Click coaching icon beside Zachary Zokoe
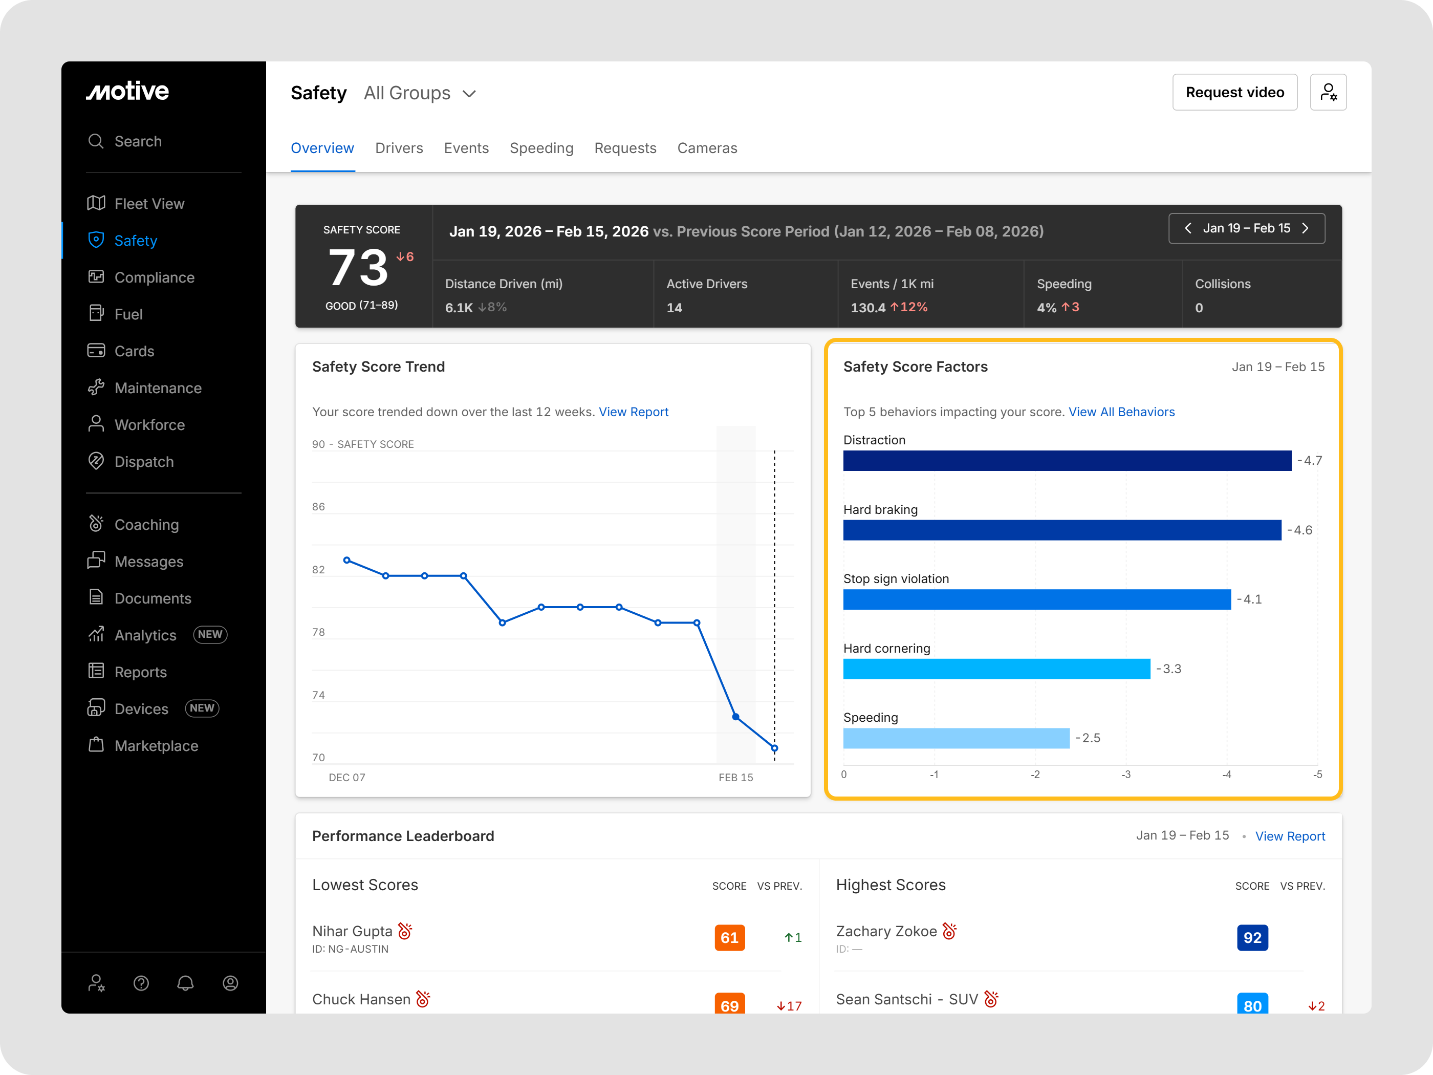1433x1075 pixels. (x=949, y=931)
